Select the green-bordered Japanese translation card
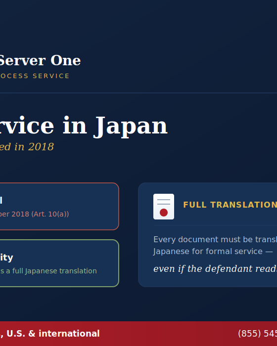277x346 pixels. pyautogui.click(x=59, y=263)
